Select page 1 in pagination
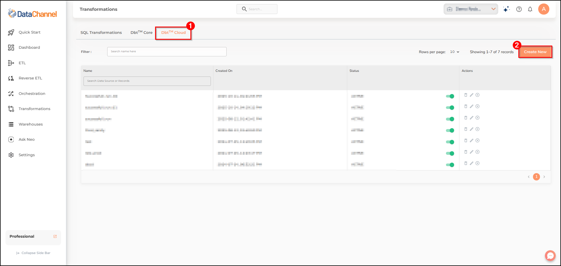Screen dimensions: 561x266 pos(536,177)
